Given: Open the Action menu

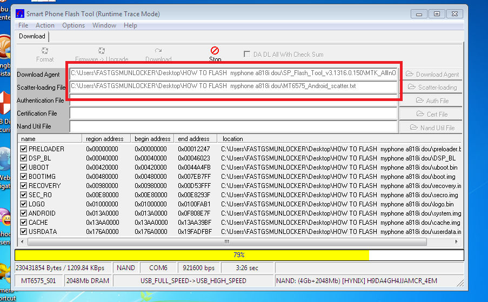Looking at the screenshot, I should pyautogui.click(x=45, y=25).
